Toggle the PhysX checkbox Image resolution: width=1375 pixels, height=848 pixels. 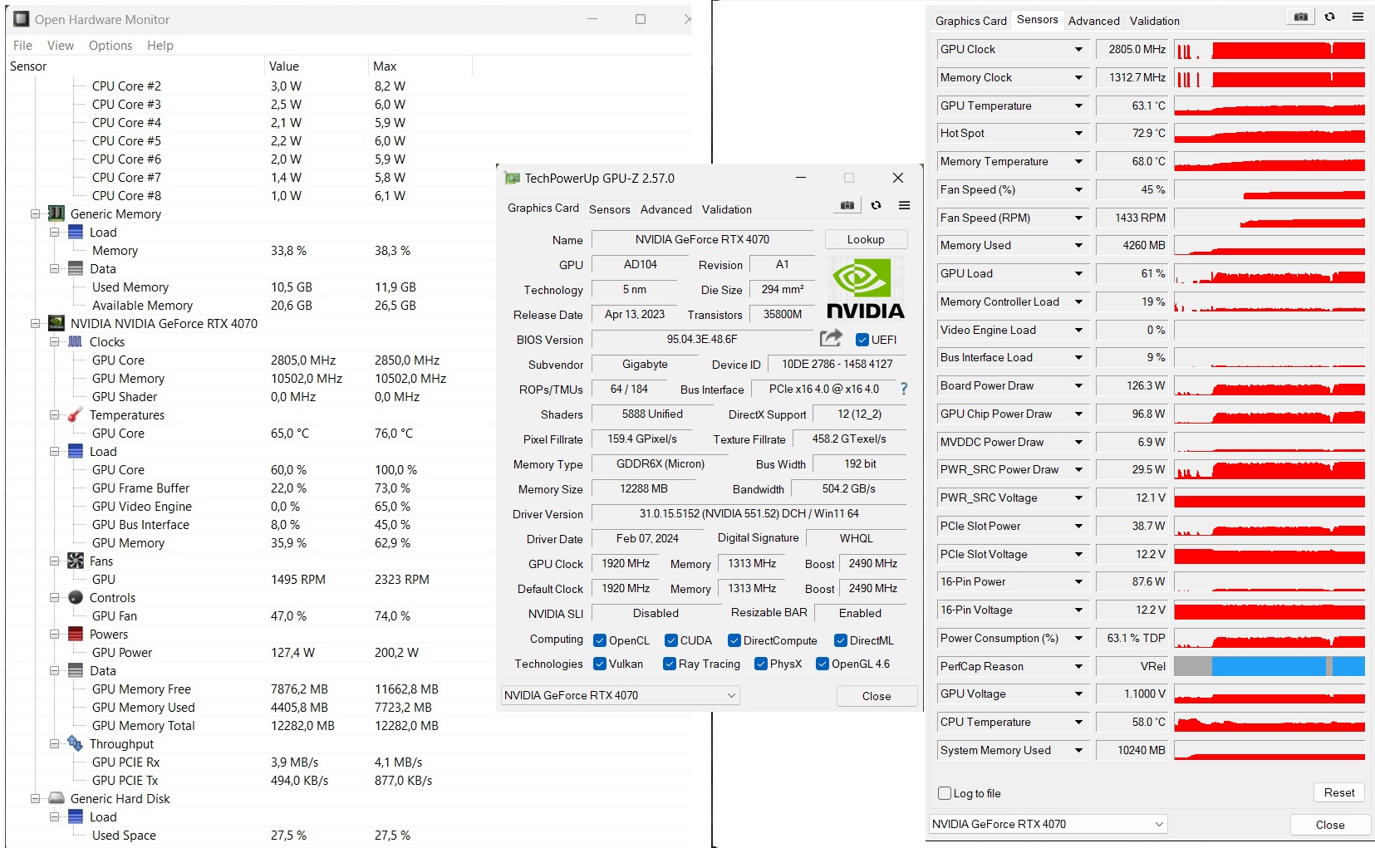pyautogui.click(x=761, y=664)
